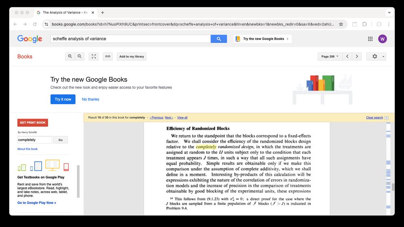Image resolution: width=404 pixels, height=227 pixels.
Task: Click the zoom out magnifier icon
Action: point(80,56)
